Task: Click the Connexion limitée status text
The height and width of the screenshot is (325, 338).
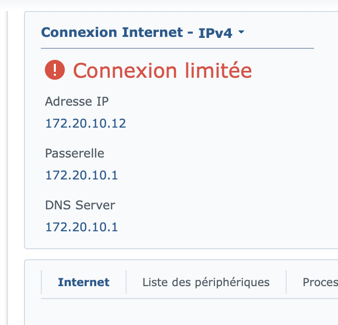Action: pos(163,71)
